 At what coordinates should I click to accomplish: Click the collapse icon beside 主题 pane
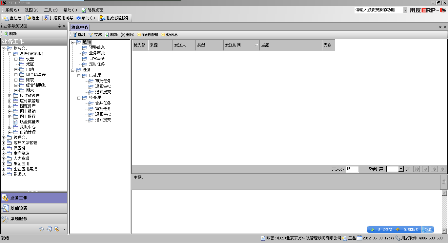(444, 182)
